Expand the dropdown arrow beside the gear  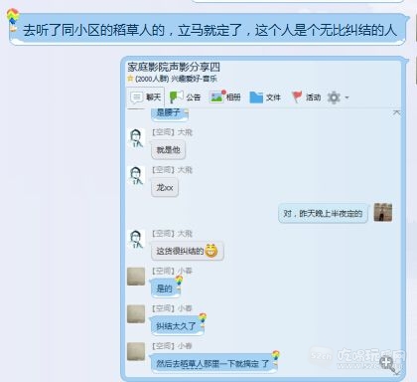347,97
